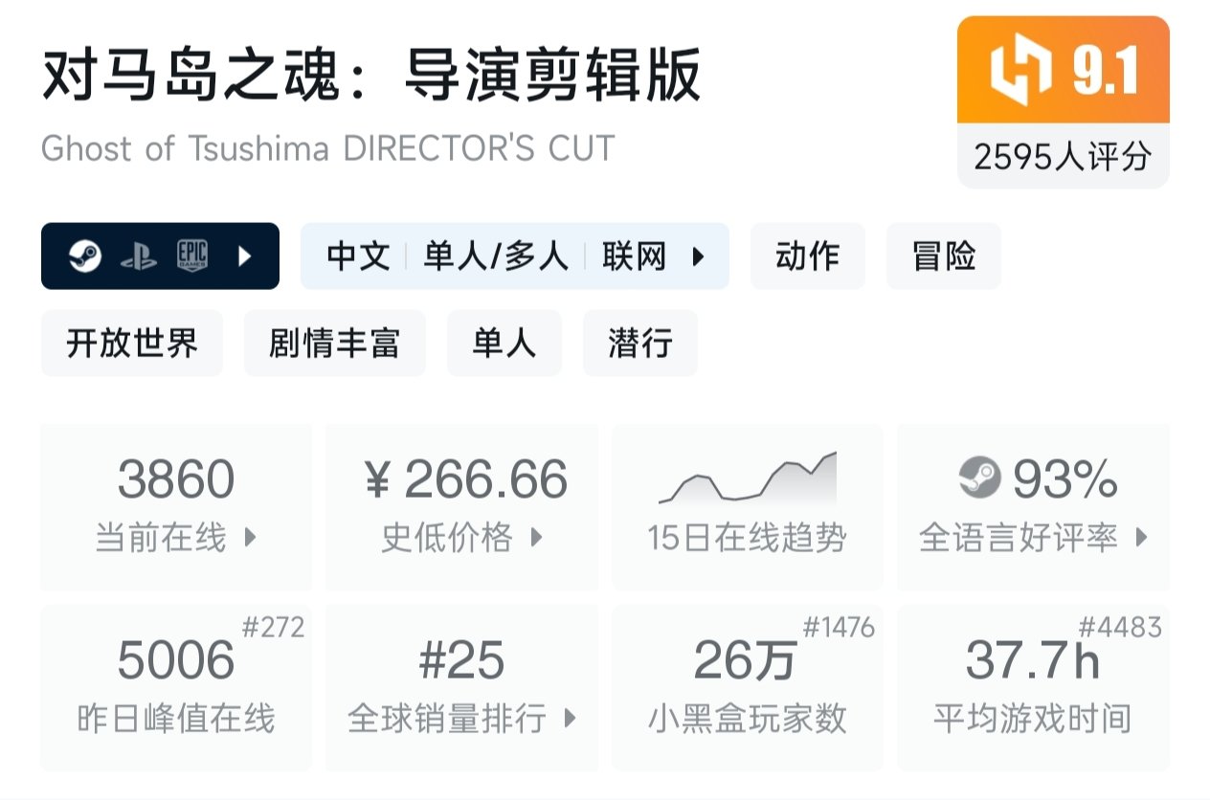Open the 全球销量排行 ranking arrow

pyautogui.click(x=571, y=718)
